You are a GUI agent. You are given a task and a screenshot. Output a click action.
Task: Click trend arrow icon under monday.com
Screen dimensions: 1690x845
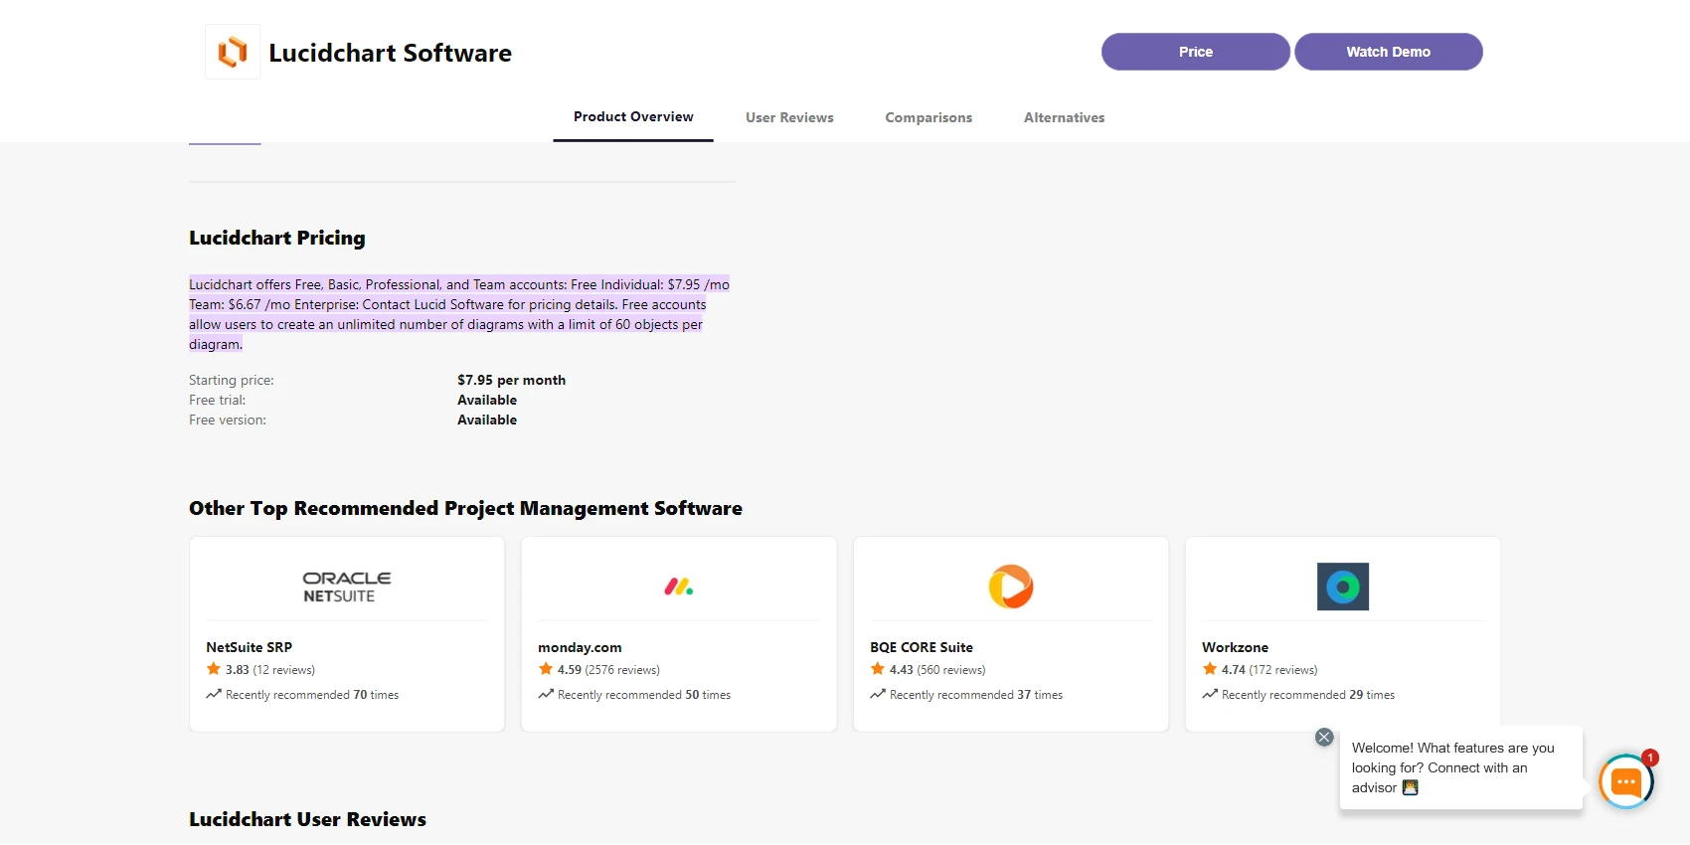coord(546,694)
